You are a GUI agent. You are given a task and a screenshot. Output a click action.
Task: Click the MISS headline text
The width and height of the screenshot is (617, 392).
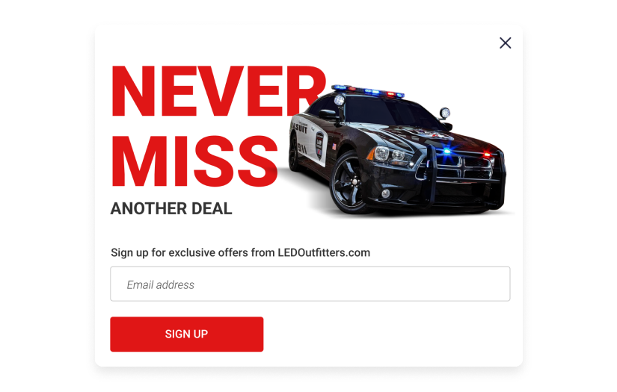coord(194,161)
